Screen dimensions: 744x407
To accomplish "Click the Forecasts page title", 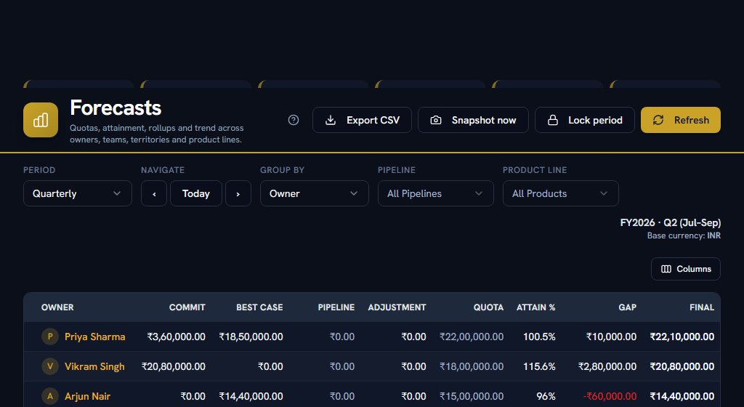I will click(116, 108).
